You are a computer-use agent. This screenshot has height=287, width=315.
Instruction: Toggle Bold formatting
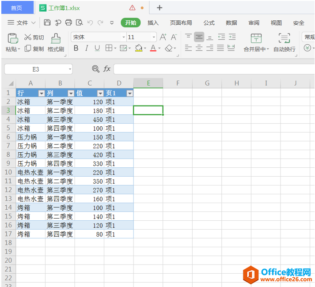coord(76,48)
